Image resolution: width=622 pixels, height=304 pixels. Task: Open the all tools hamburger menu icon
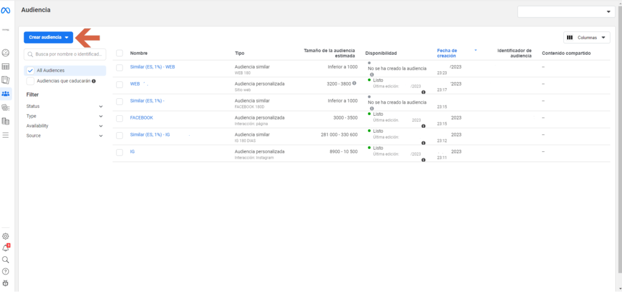tap(5, 135)
